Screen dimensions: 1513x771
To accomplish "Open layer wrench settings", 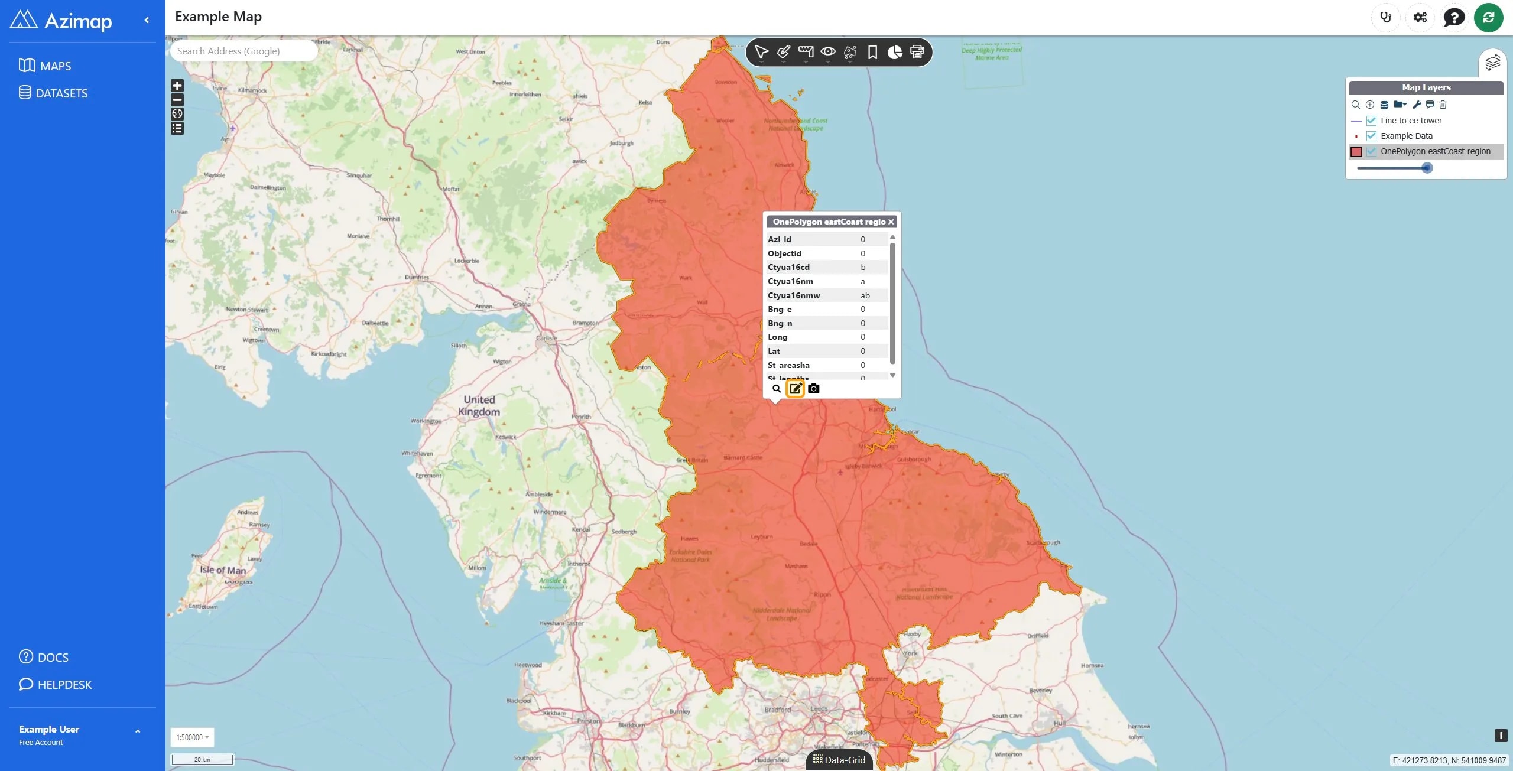I will [x=1417, y=105].
